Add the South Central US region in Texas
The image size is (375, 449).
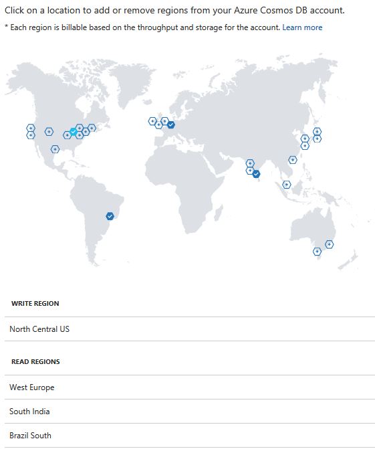(x=55, y=149)
